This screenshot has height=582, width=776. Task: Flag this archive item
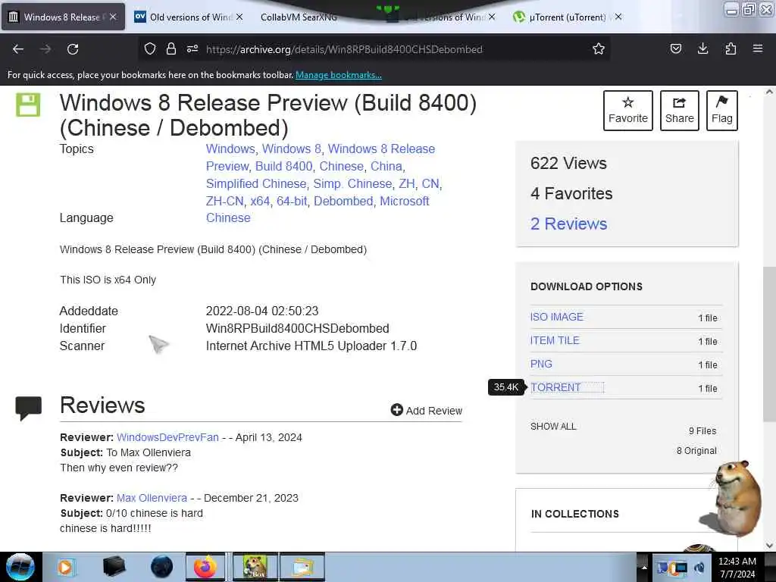pyautogui.click(x=722, y=111)
